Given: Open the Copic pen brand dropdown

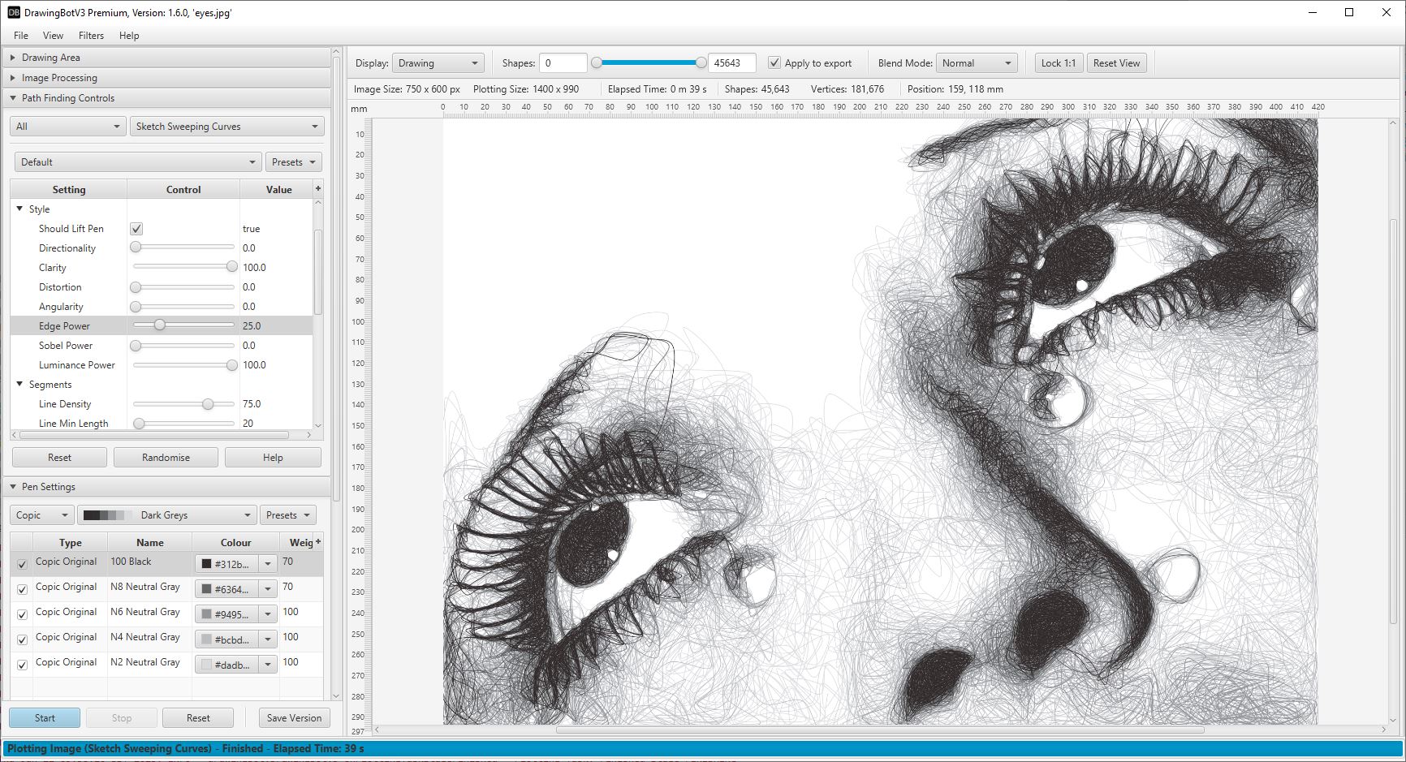Looking at the screenshot, I should [x=42, y=514].
